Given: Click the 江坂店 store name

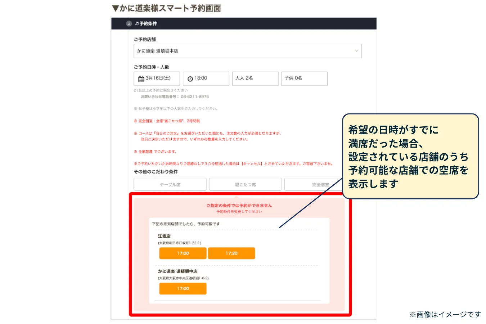Looking at the screenshot, I should [164, 236].
